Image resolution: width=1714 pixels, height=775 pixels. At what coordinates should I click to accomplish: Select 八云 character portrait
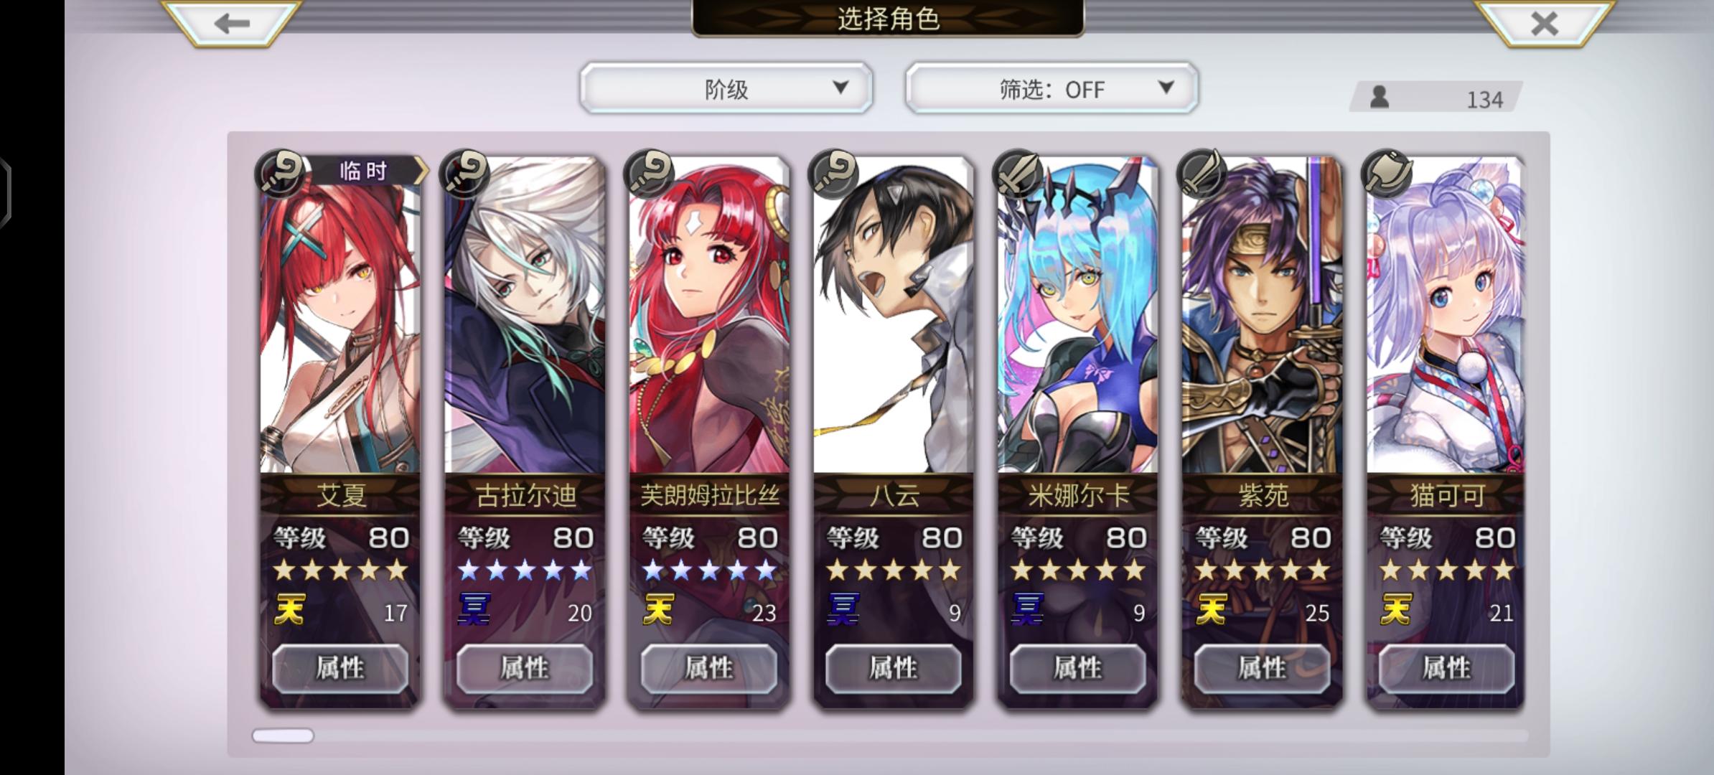tap(894, 316)
